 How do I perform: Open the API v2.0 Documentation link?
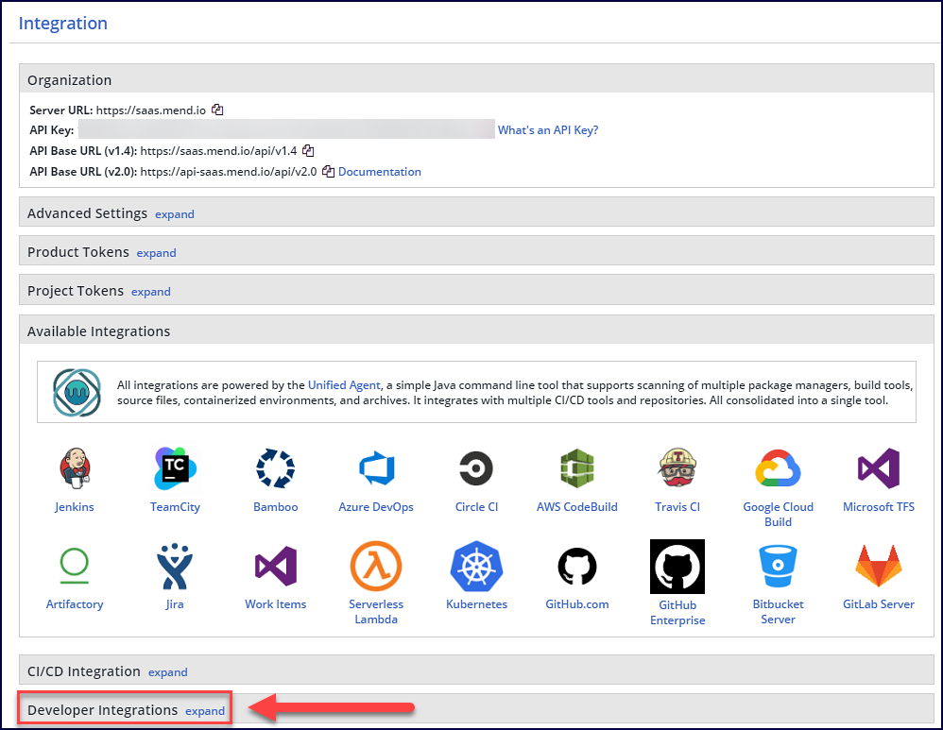(x=380, y=172)
